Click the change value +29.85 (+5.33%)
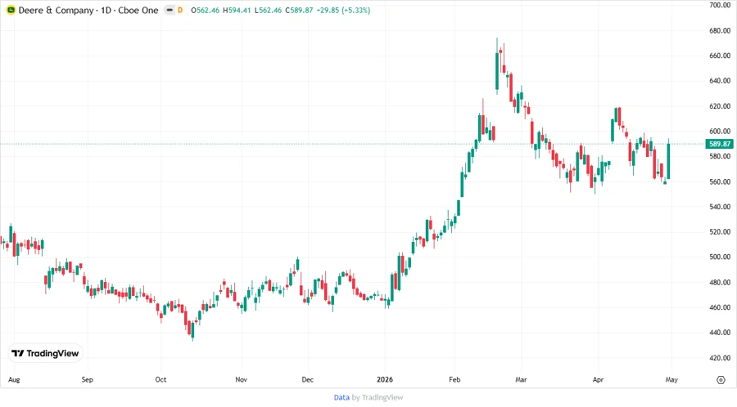 pyautogui.click(x=343, y=10)
